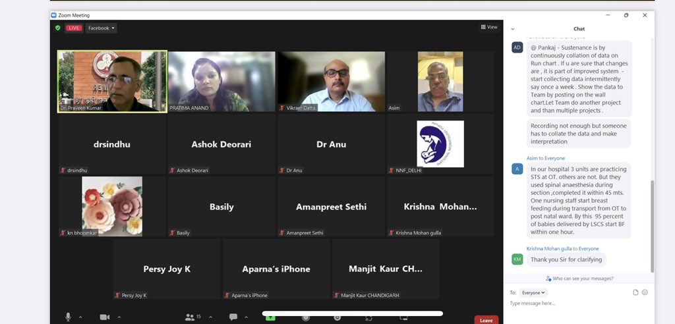Screen dimensions: 675x324
Task: Click the Dr Anu participant tile
Action: (331, 144)
